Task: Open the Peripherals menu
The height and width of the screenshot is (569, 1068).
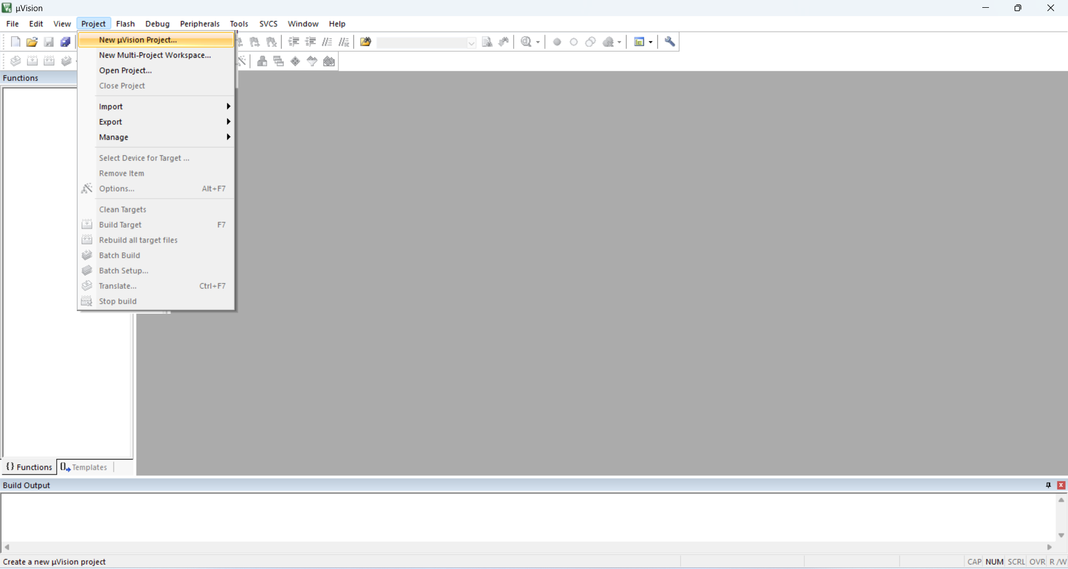Action: coord(200,23)
